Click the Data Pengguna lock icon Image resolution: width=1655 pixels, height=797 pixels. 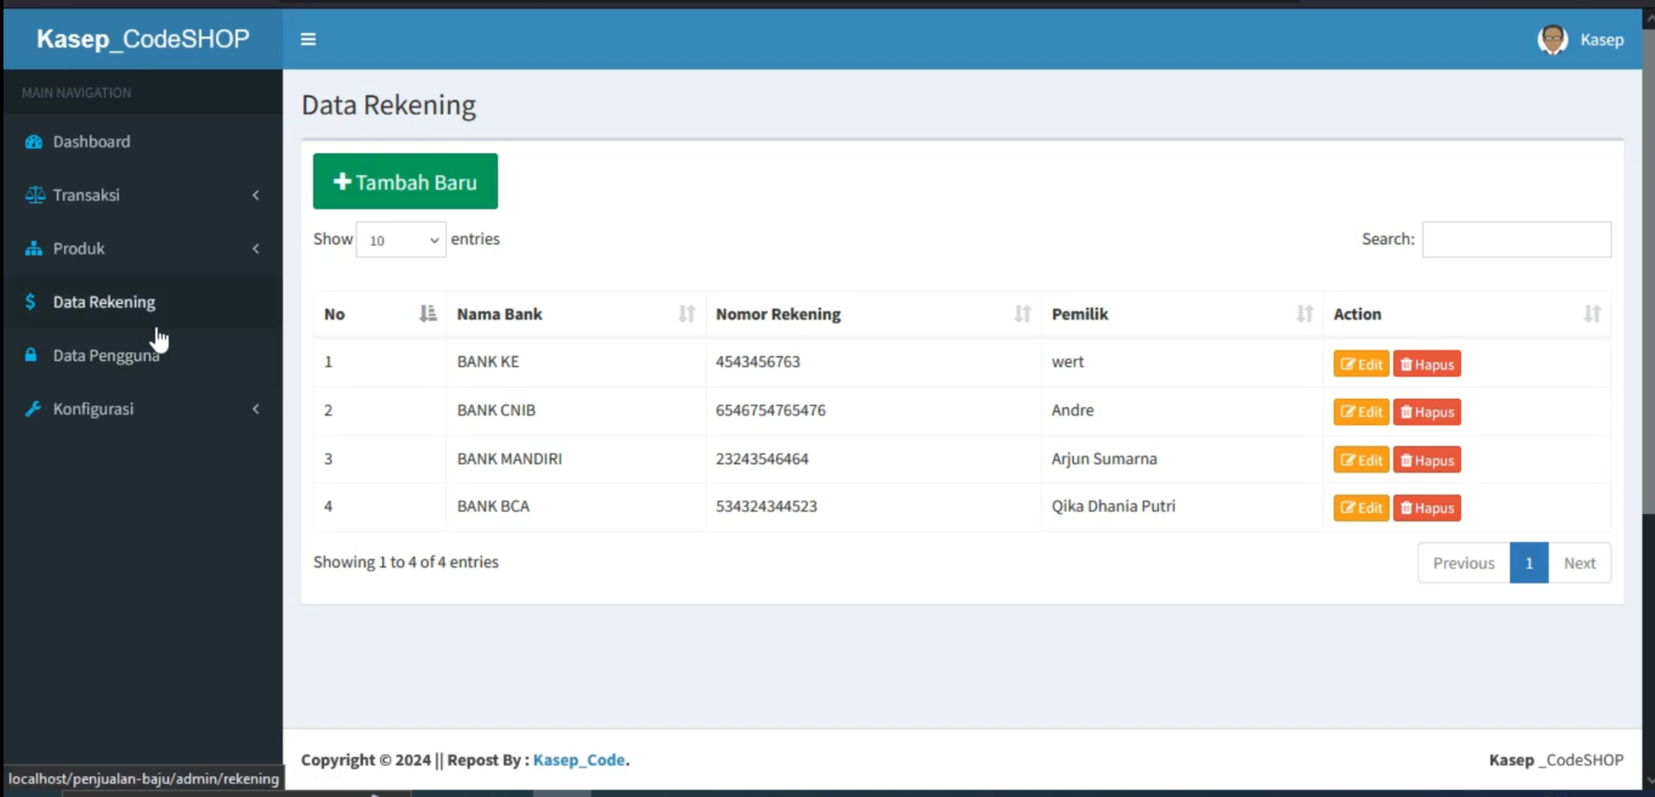[x=30, y=355]
